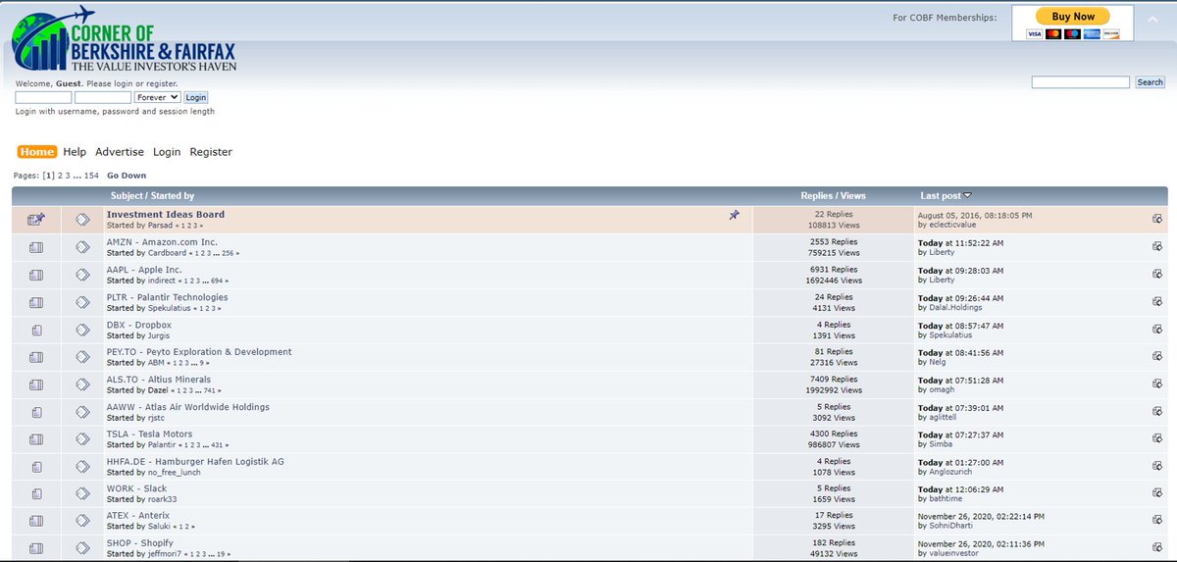
Task: Click the Go Down link
Action: (127, 176)
